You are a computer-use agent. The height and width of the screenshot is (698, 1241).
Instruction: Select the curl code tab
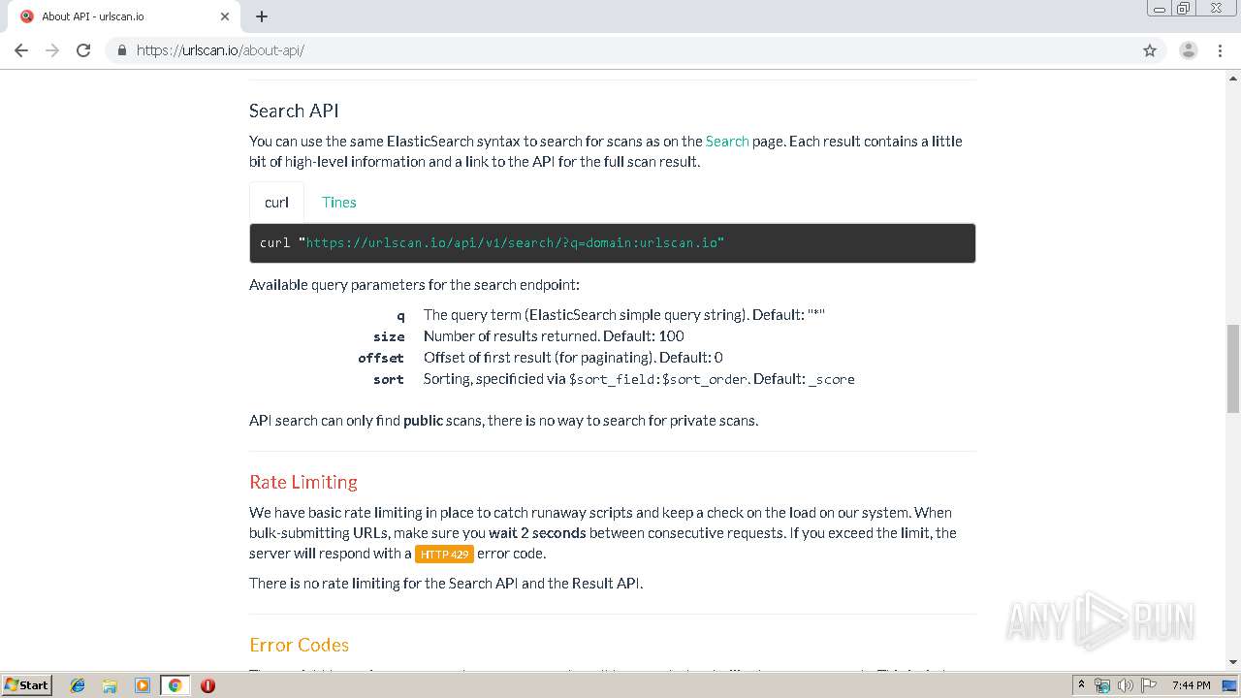click(x=276, y=203)
